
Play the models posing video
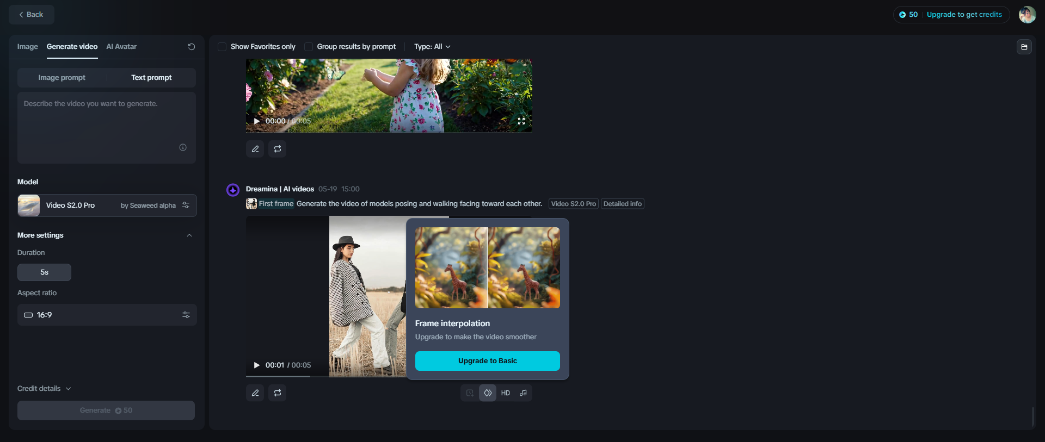click(257, 365)
